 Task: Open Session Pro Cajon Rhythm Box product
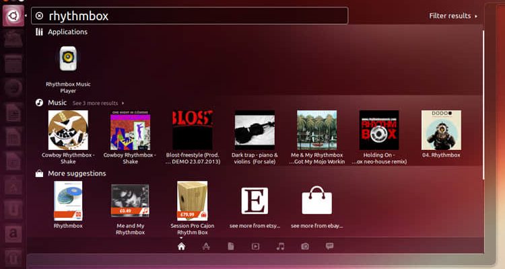point(193,208)
